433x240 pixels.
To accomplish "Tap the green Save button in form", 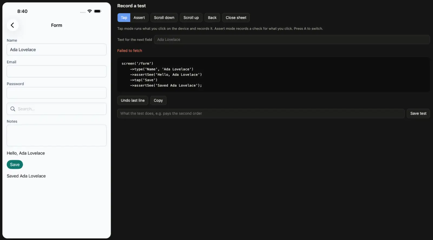I will [15, 164].
